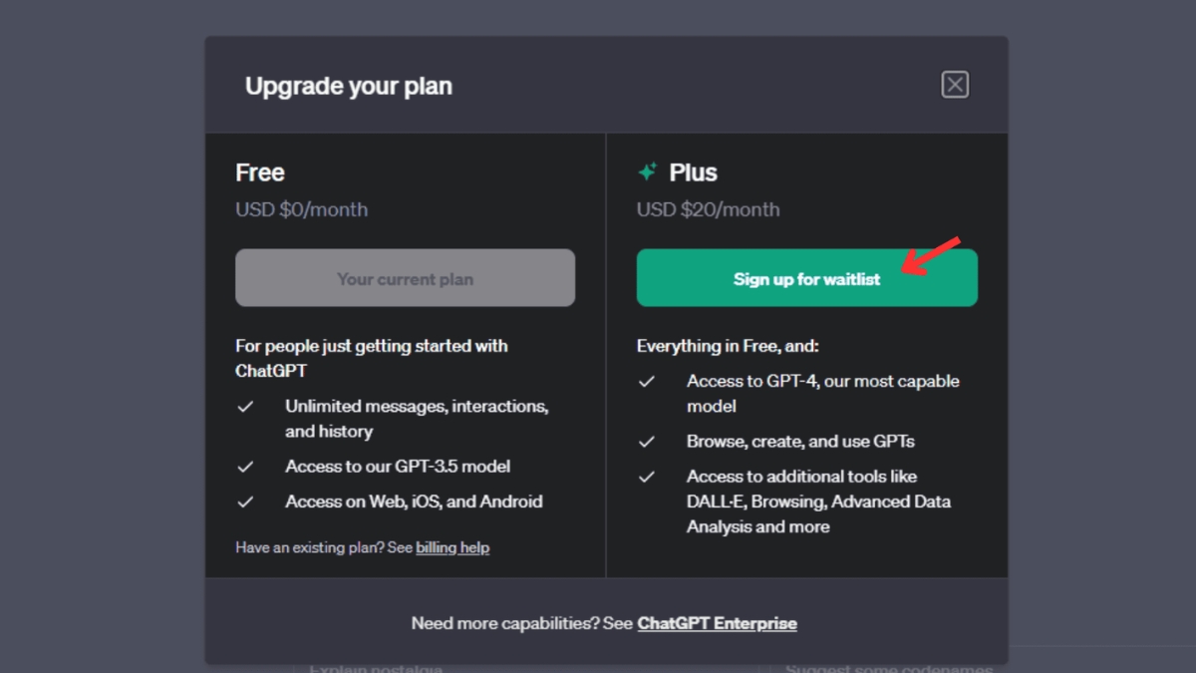Viewport: 1196px width, 673px height.
Task: Click 'For people just getting started with ChatGPT'
Action: pyautogui.click(x=372, y=359)
